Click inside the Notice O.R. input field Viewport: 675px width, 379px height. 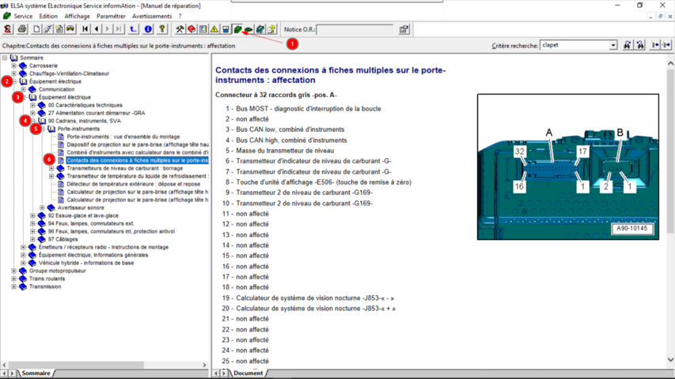(x=355, y=29)
